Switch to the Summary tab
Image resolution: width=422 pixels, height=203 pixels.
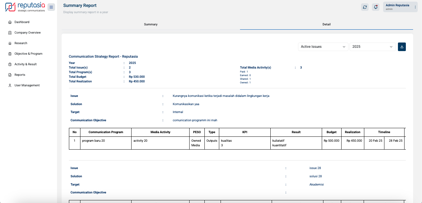click(151, 24)
